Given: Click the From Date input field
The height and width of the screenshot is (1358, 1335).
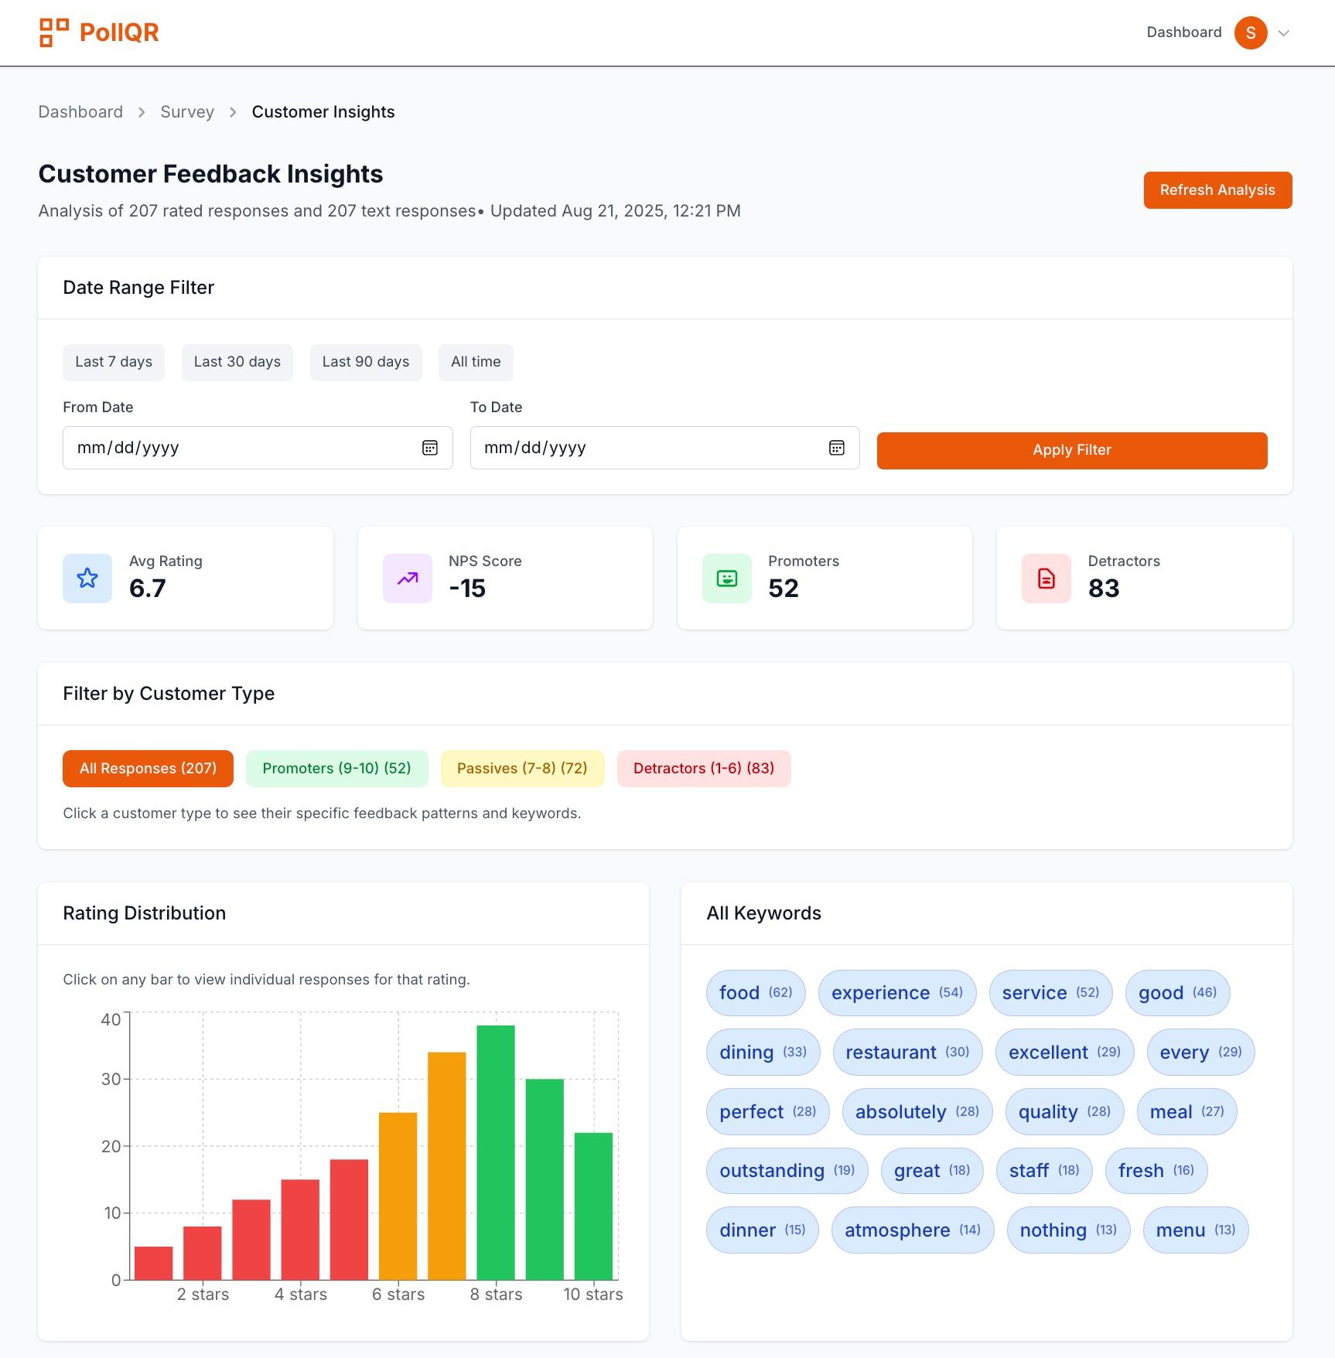Looking at the screenshot, I should tap(240, 448).
